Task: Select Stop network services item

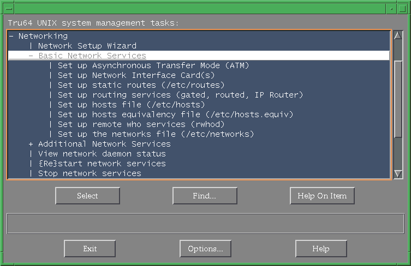Action: (x=90, y=173)
